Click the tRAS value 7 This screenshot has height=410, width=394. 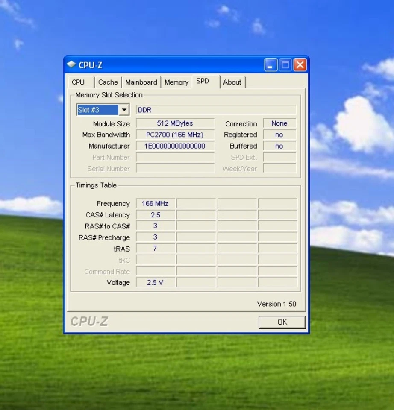(156, 249)
